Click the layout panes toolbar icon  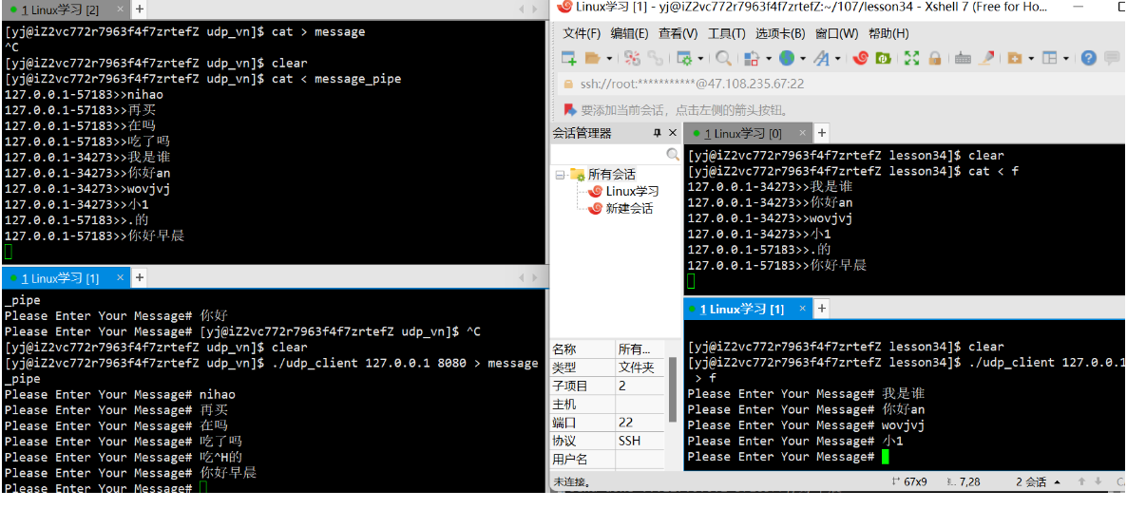pyautogui.click(x=1049, y=58)
